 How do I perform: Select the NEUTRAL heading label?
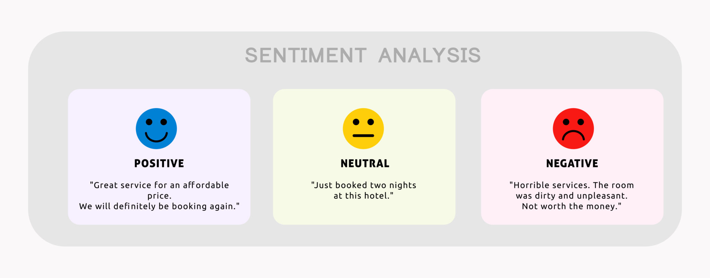pos(365,163)
